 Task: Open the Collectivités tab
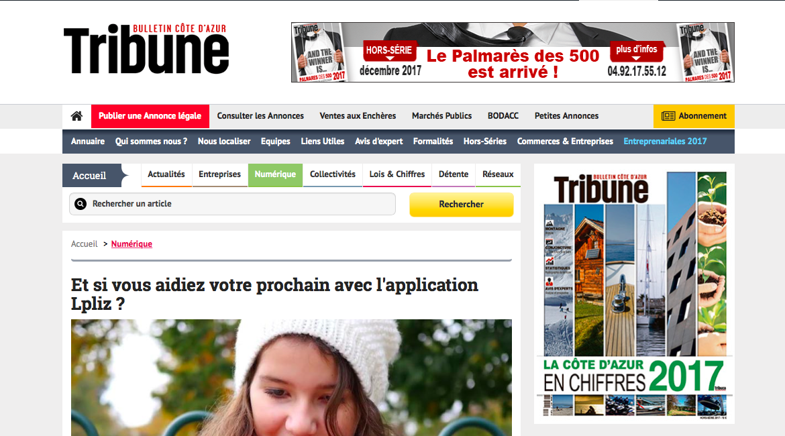click(332, 174)
